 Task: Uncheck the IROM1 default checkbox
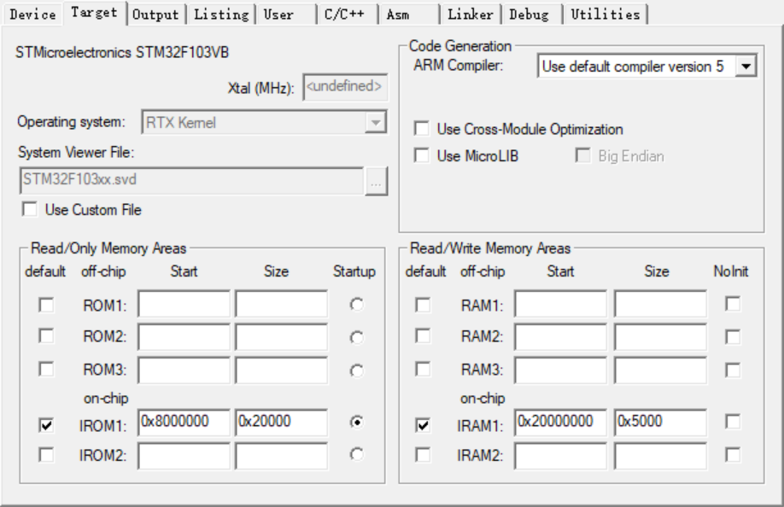(46, 425)
